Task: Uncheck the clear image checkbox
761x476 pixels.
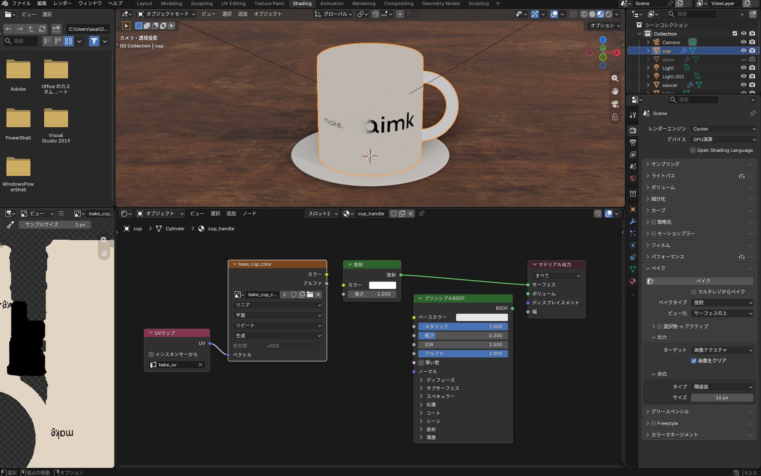Action: [x=694, y=361]
